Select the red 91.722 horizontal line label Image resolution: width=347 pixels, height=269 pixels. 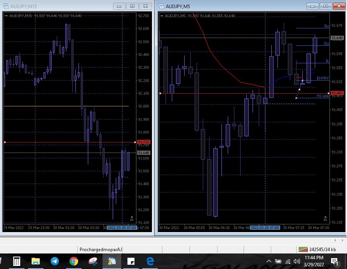pos(144,142)
